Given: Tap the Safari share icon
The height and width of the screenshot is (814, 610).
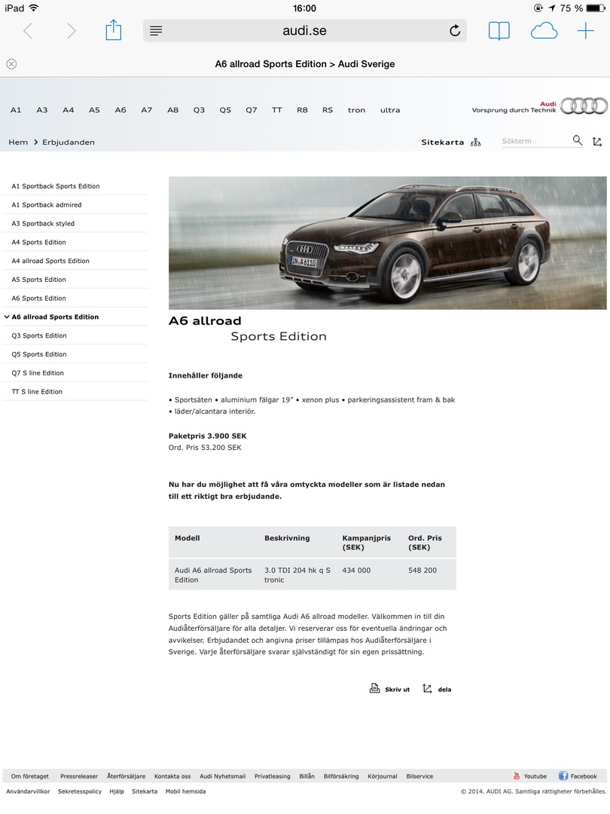Looking at the screenshot, I should coord(113,30).
